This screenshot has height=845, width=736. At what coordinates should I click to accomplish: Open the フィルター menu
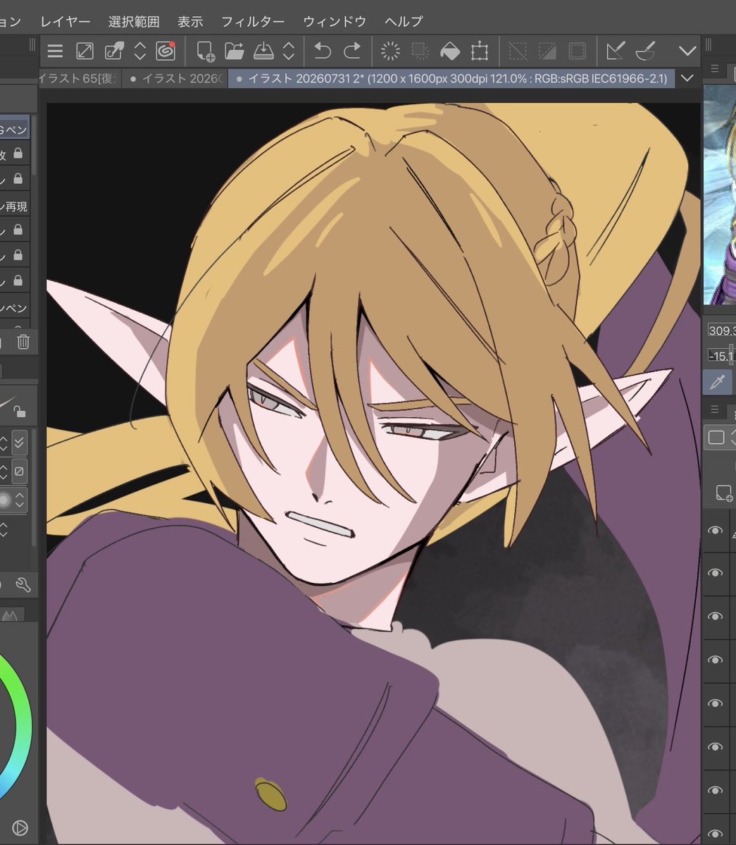point(253,22)
